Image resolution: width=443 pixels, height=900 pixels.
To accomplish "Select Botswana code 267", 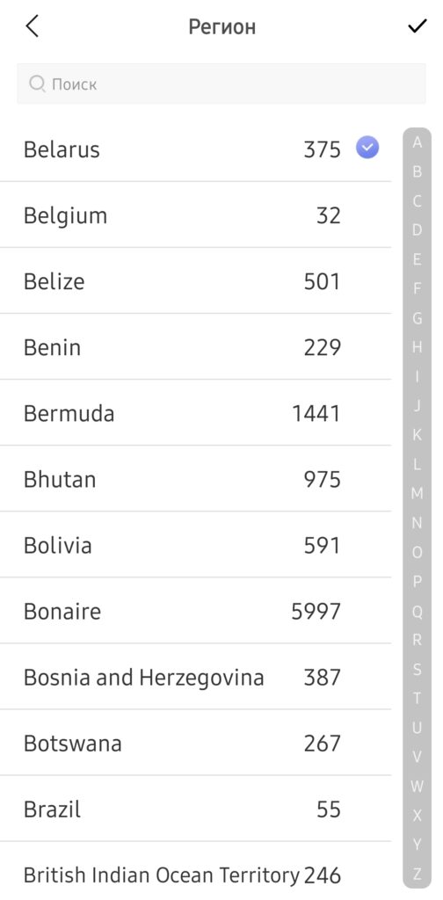I will pyautogui.click(x=196, y=743).
